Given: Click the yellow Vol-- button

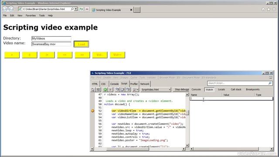Looking at the screenshot, I should pos(100,55).
